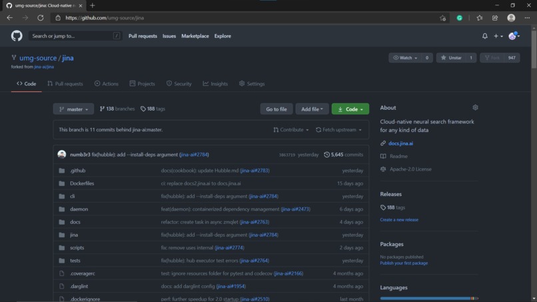Open the Watch dropdown
This screenshot has width=537, height=302.
coord(406,57)
